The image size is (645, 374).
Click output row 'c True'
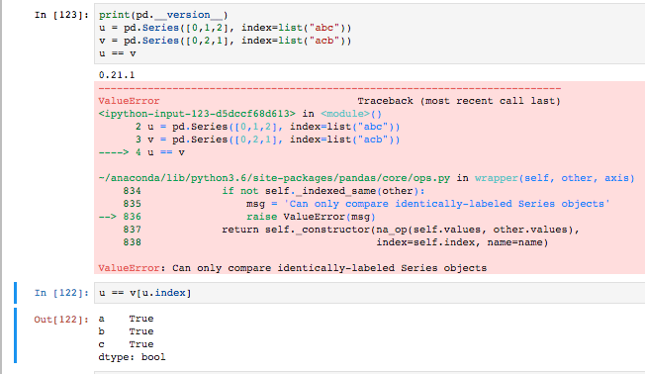click(x=126, y=344)
